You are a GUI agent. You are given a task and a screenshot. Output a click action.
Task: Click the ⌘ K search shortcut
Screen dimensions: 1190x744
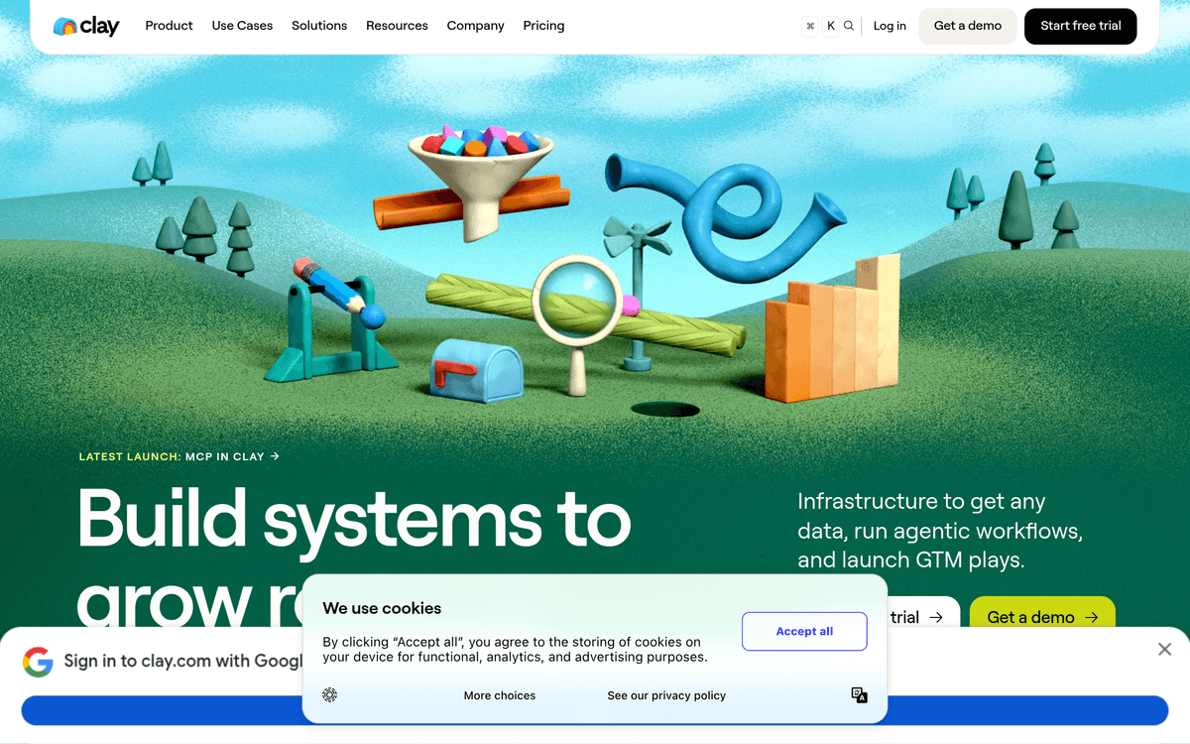[820, 26]
